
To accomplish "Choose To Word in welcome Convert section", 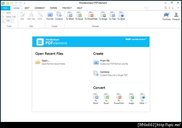I will (96, 99).
